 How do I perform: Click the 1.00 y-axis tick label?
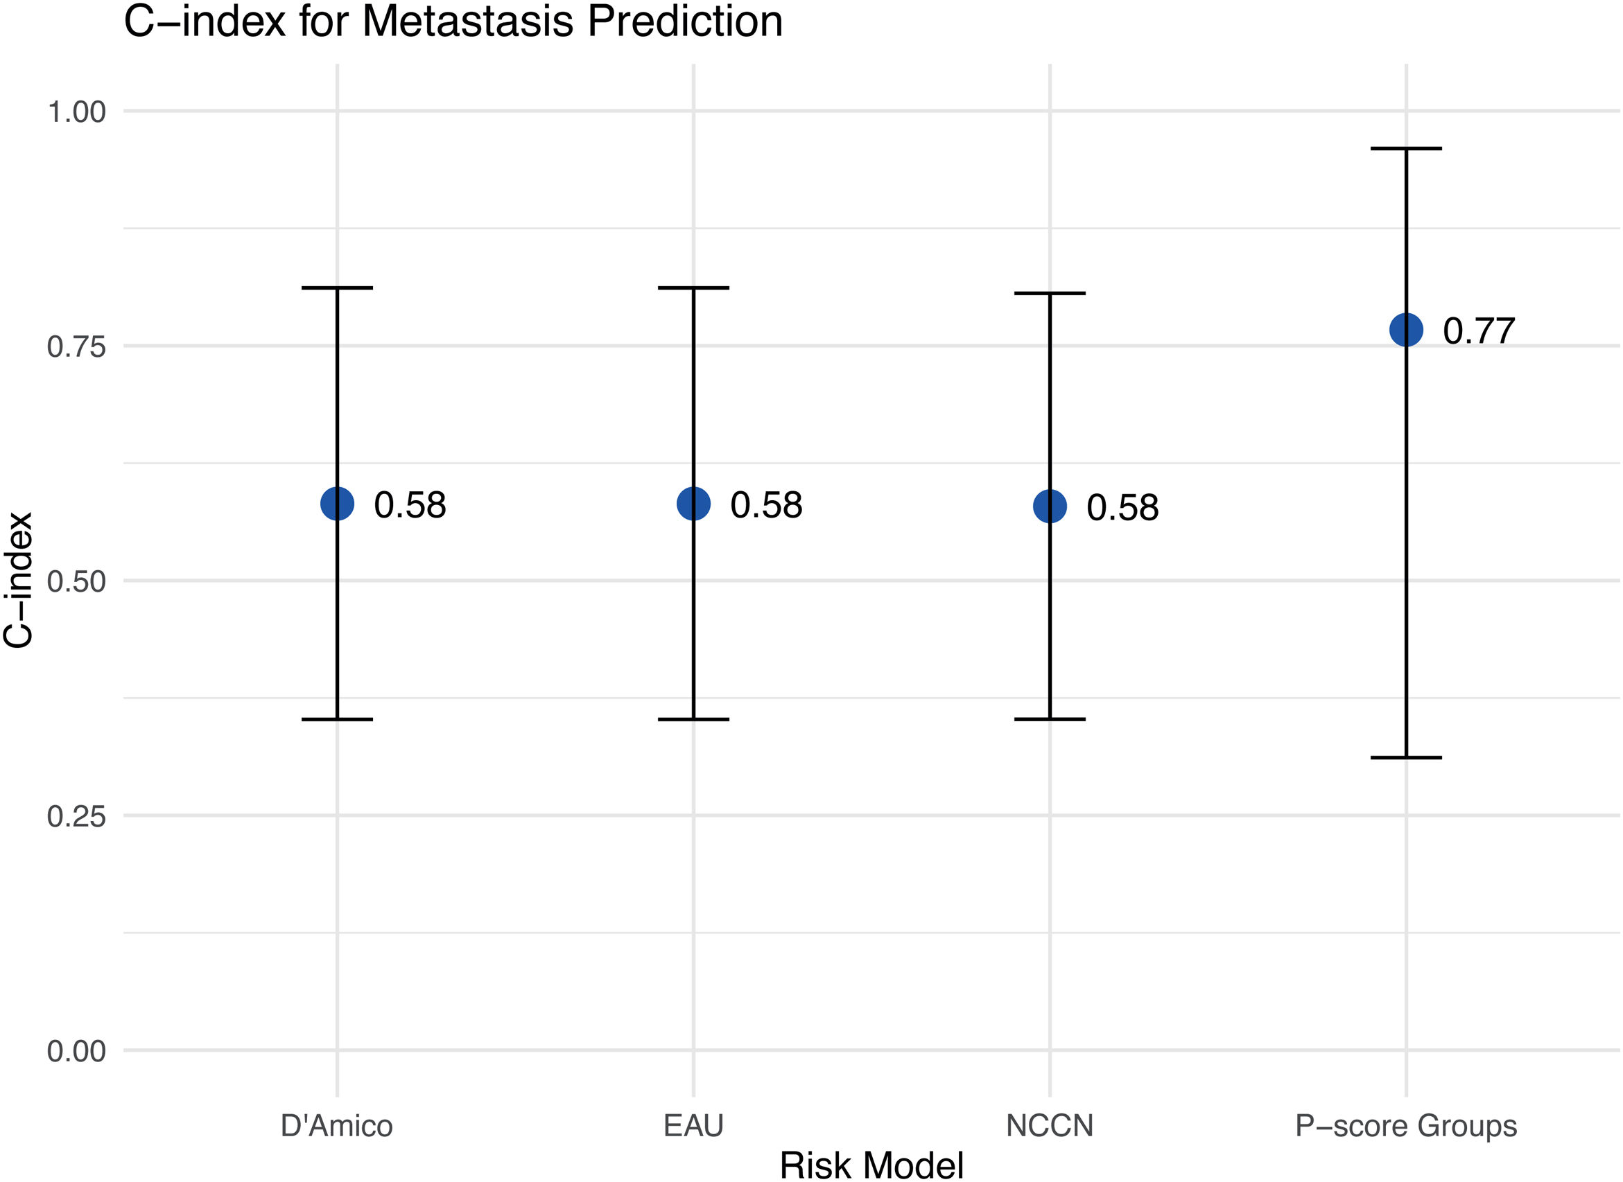(x=76, y=112)
